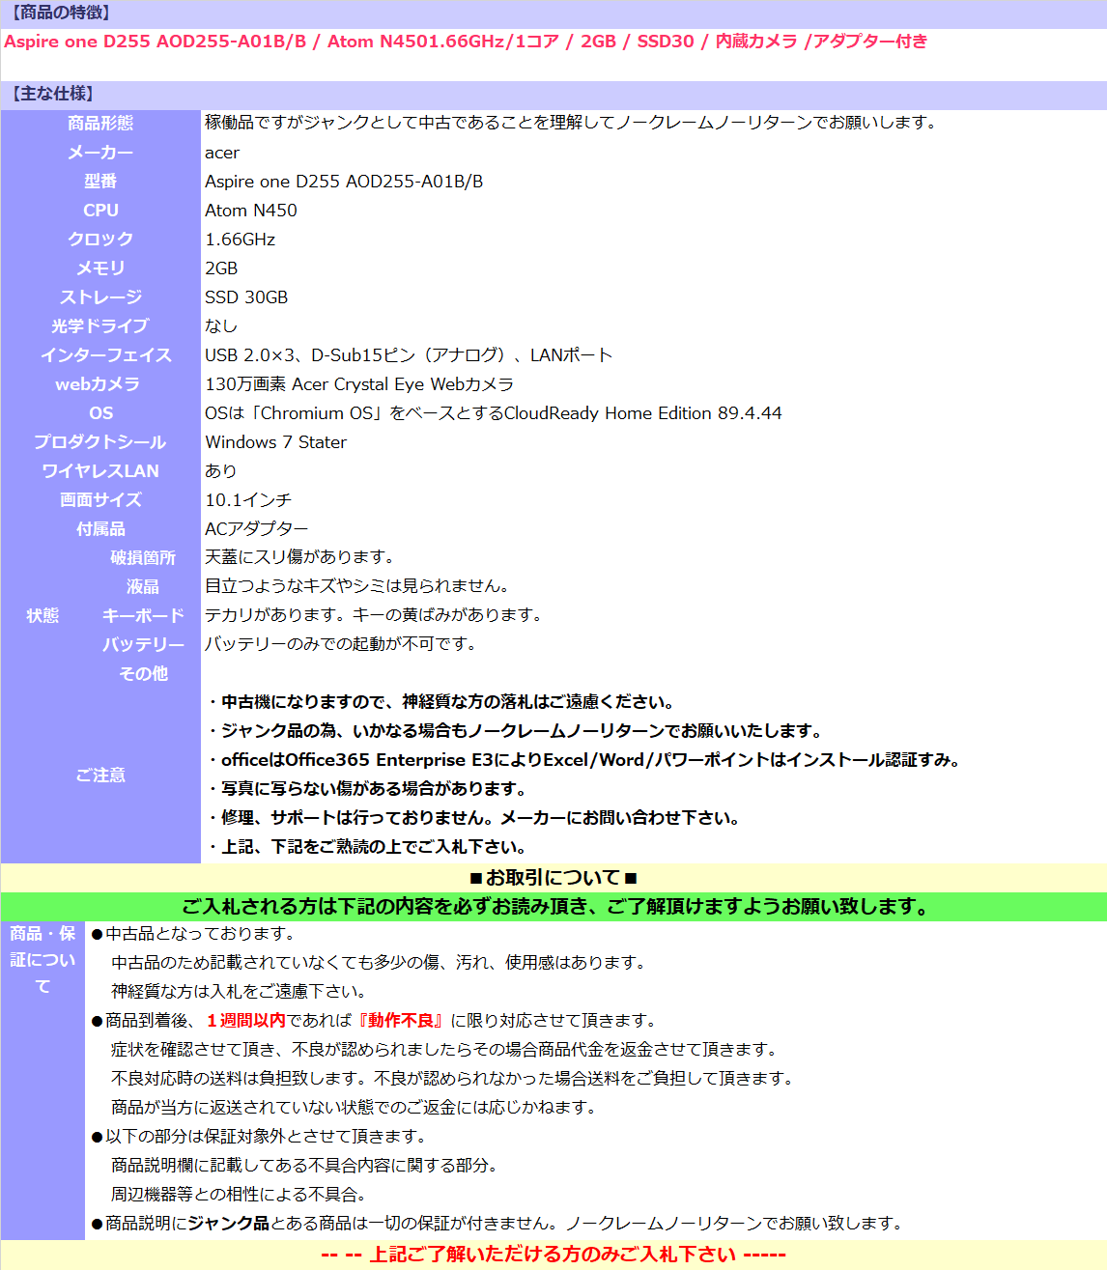Viewport: 1107px width, 1270px height.
Task: Click the webカメラ value '130万画素 Acer Crystal Eye'
Action: click(x=359, y=384)
